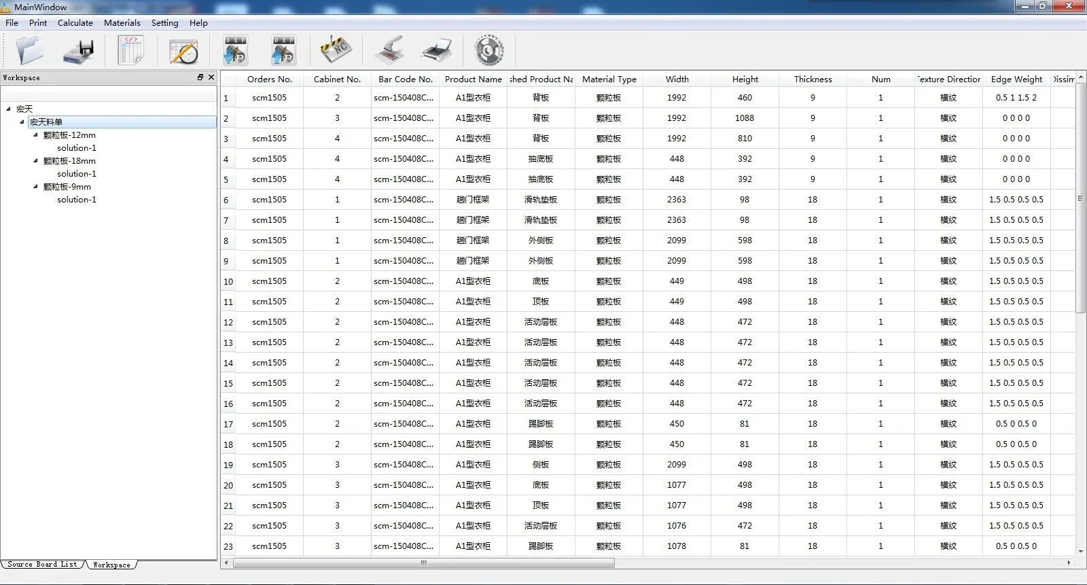Collapse the 颗粒板-18mm tree node
The width and height of the screenshot is (1087, 585).
[35, 160]
